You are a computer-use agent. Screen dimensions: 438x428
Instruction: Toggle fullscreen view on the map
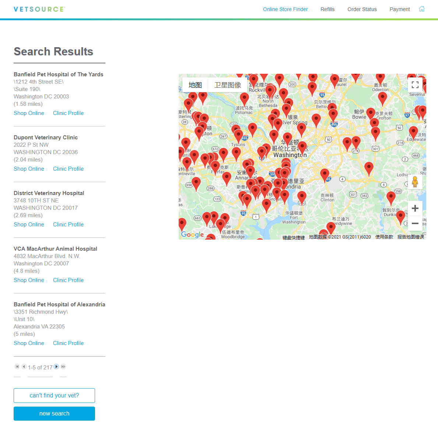click(415, 85)
